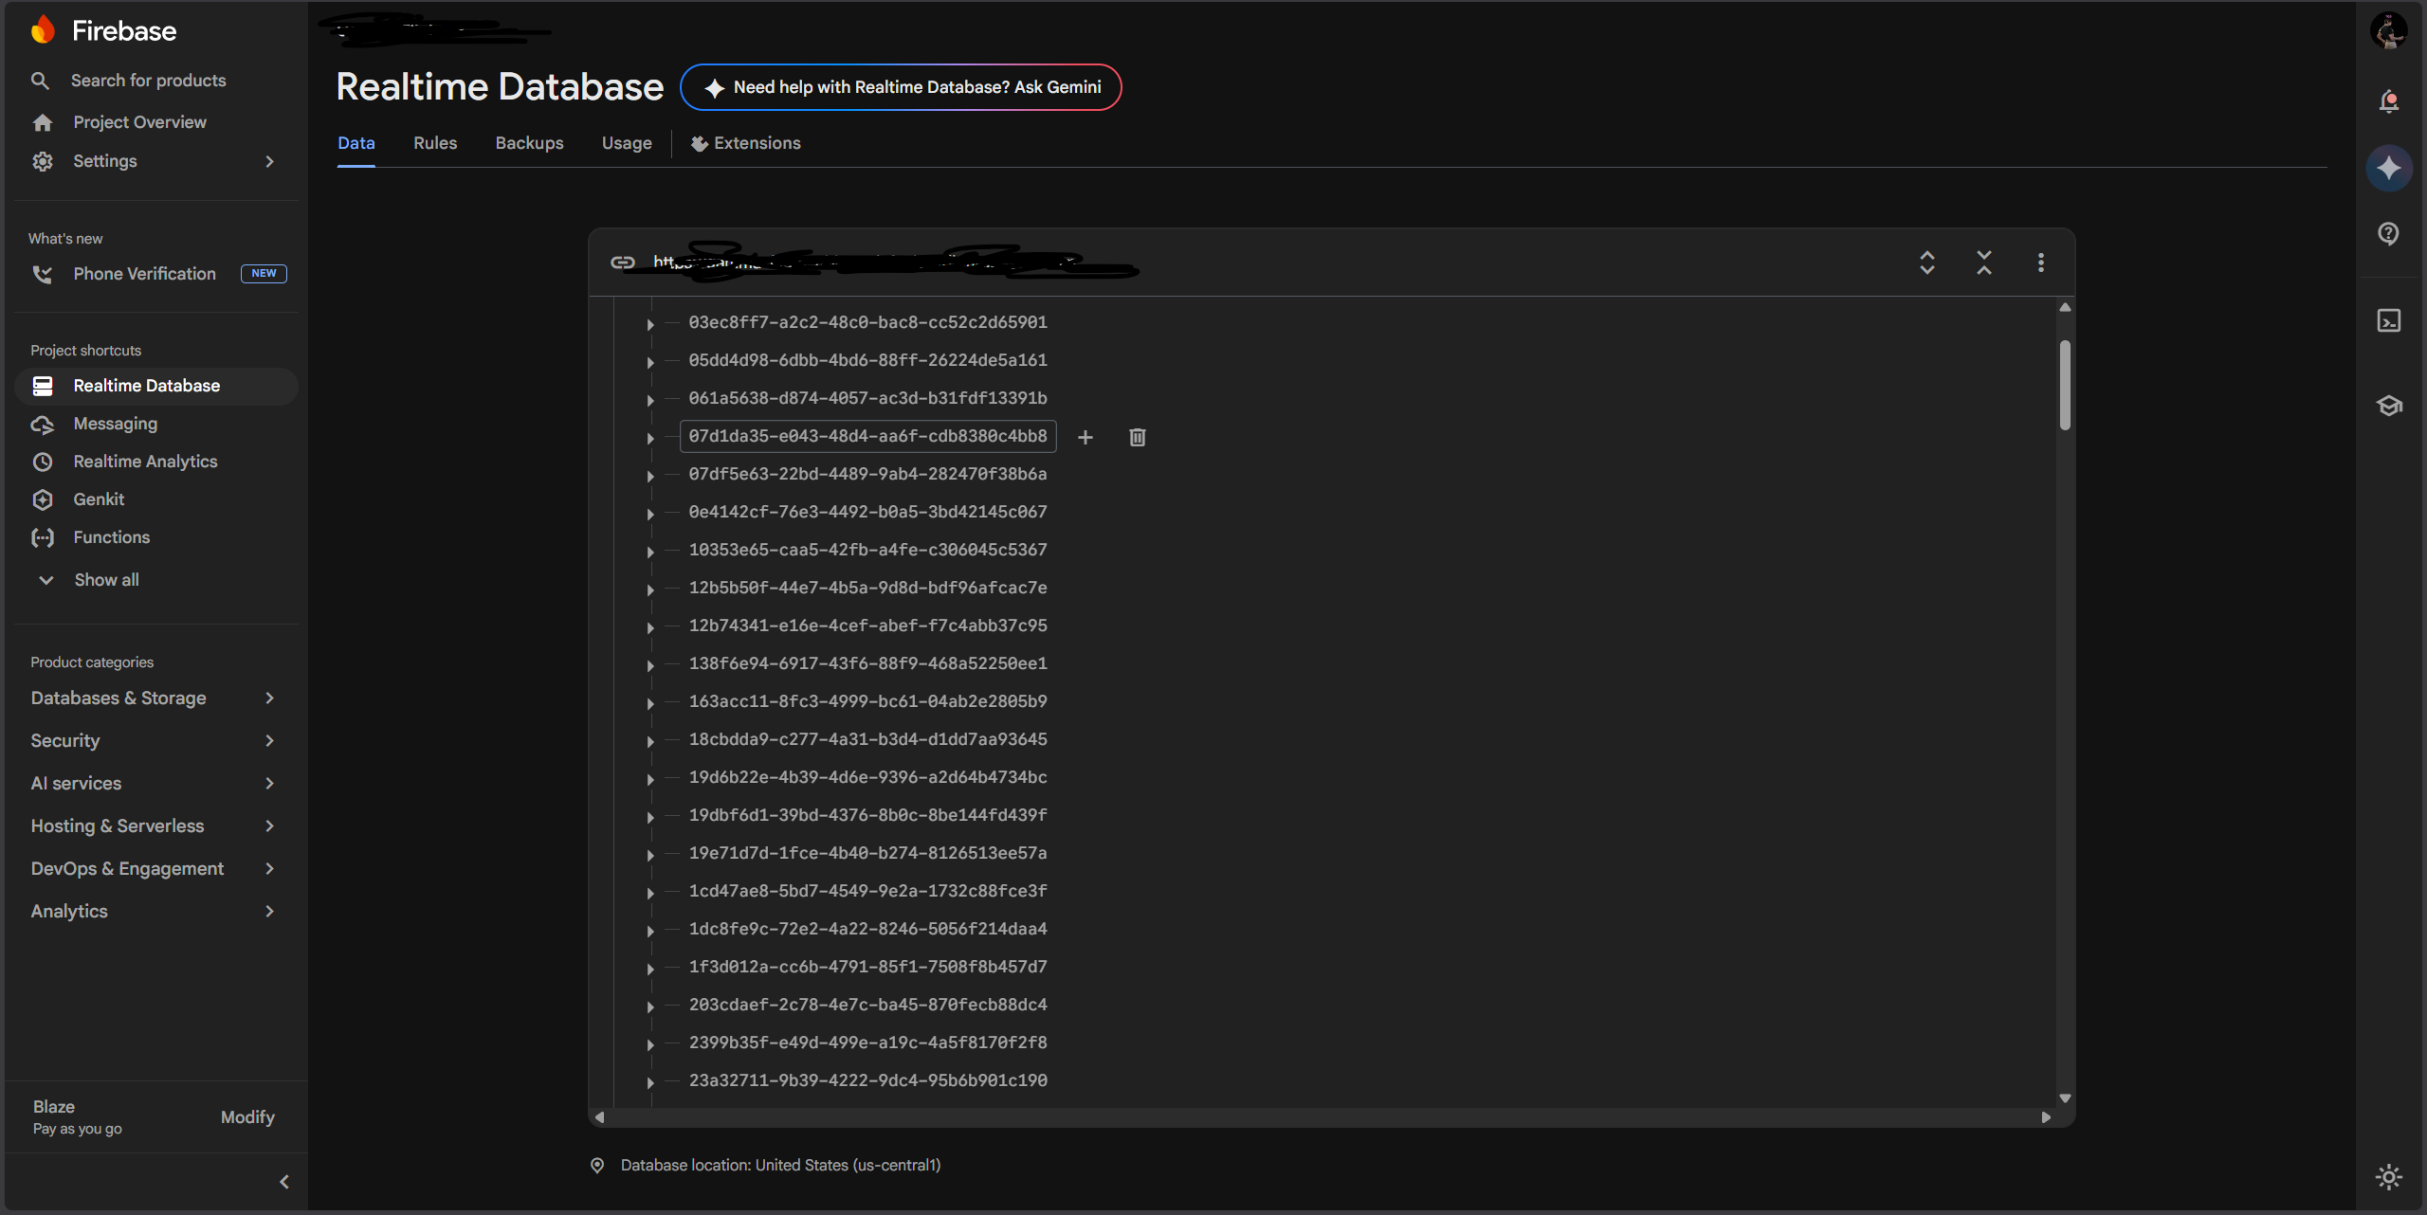
Task: Open the Extensions tab
Action: point(746,143)
